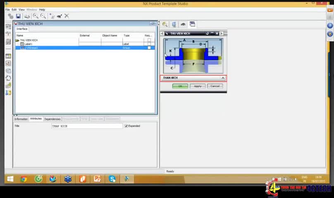Collapse the THU VIEN XICH tree folder

[x=17, y=40]
